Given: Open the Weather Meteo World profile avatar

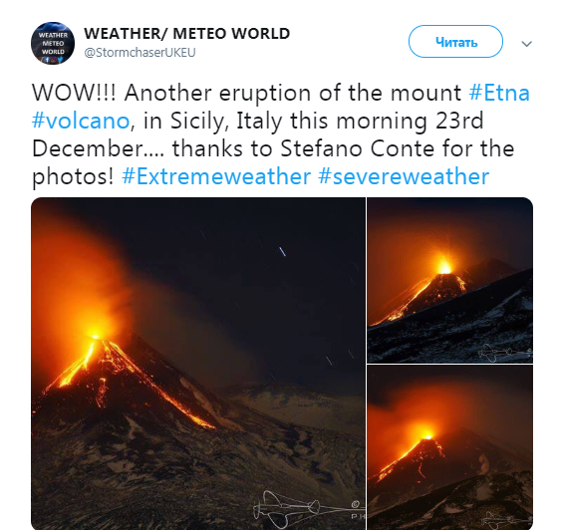Looking at the screenshot, I should [53, 43].
